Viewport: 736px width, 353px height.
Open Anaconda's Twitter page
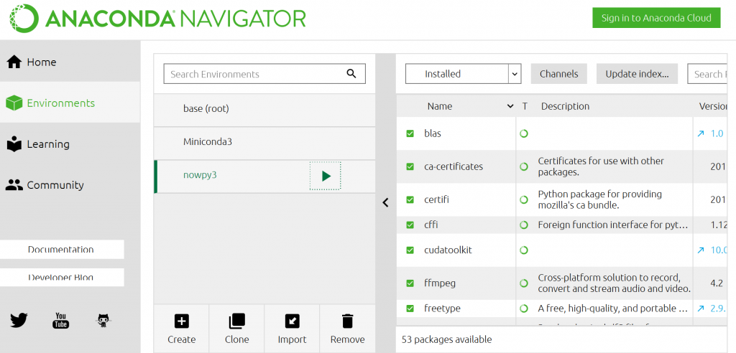tap(19, 321)
